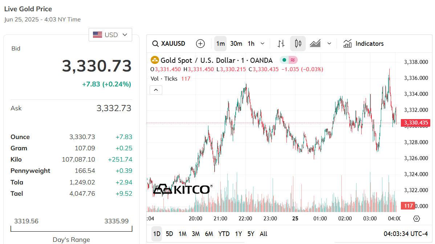This screenshot has width=435, height=244.
Task: Select the 1D date range
Action: point(157,234)
